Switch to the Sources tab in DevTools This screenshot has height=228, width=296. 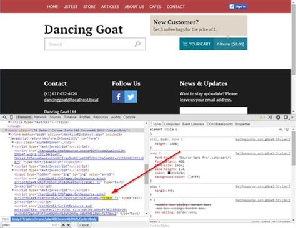(x=56, y=117)
